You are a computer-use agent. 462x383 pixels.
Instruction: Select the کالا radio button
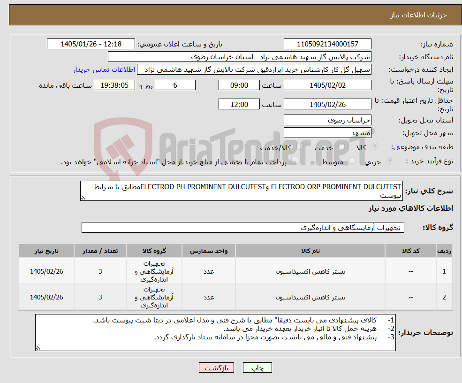tap(375, 146)
